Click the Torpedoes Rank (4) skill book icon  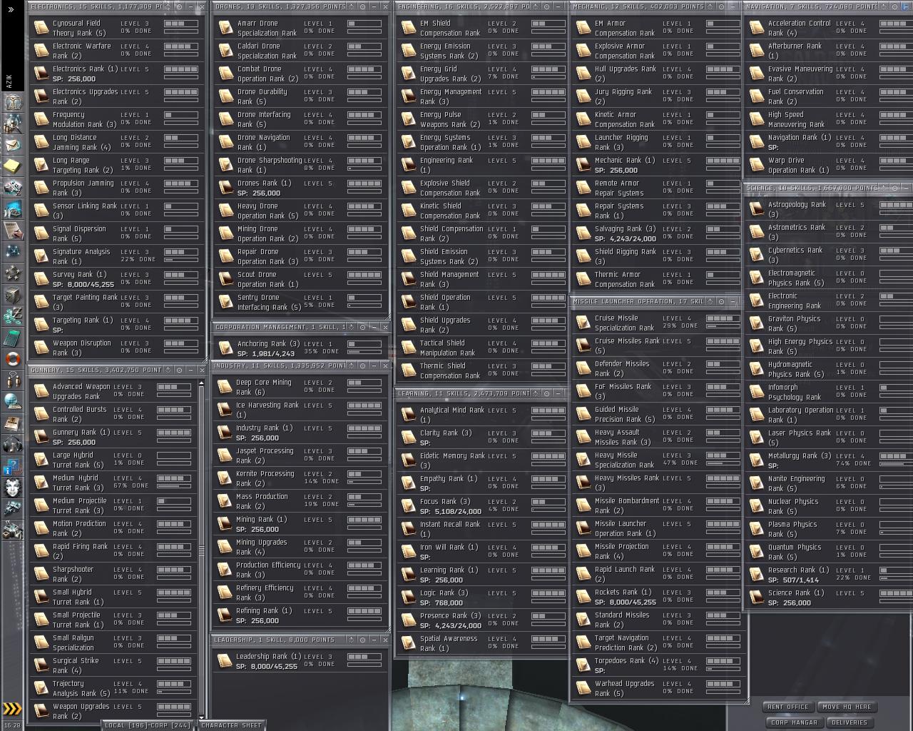pyautogui.click(x=583, y=665)
